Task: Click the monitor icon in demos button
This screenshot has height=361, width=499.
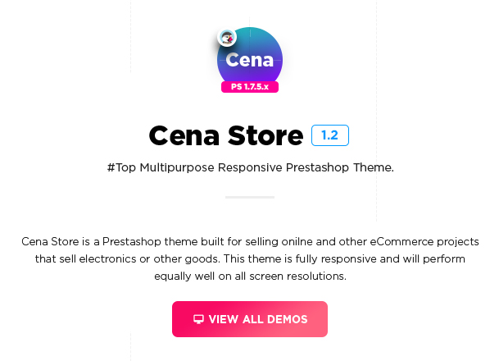Action: (198, 319)
